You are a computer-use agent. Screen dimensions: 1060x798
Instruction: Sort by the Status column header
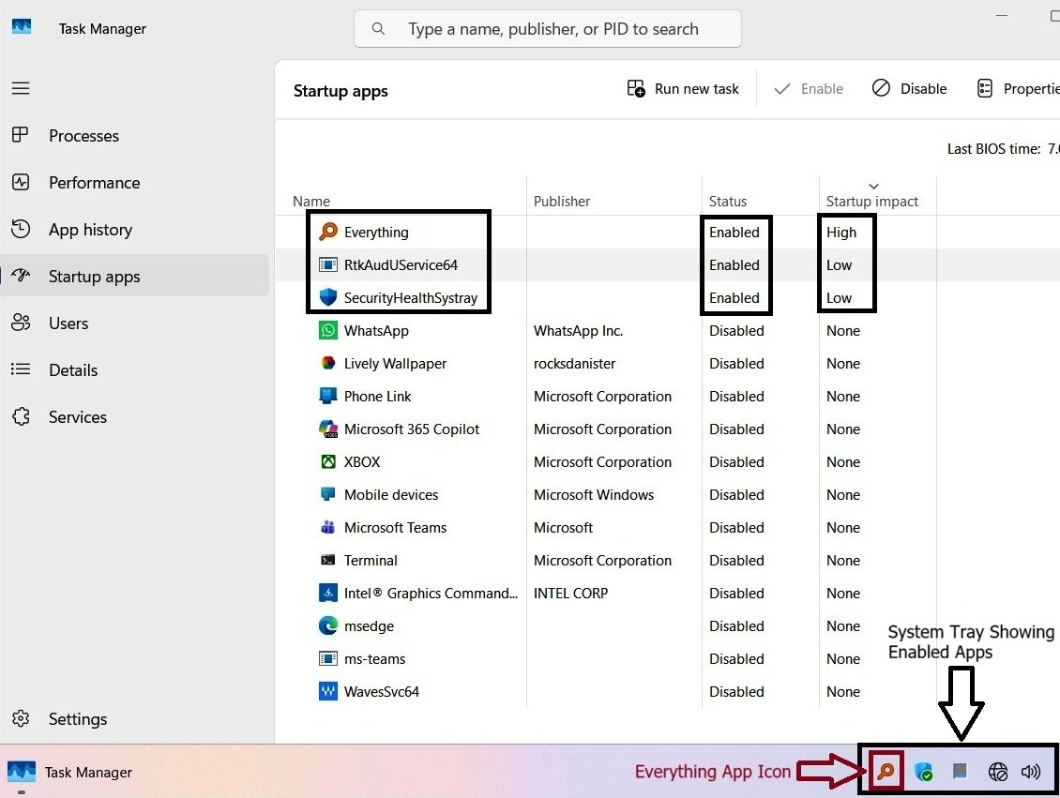[727, 201]
